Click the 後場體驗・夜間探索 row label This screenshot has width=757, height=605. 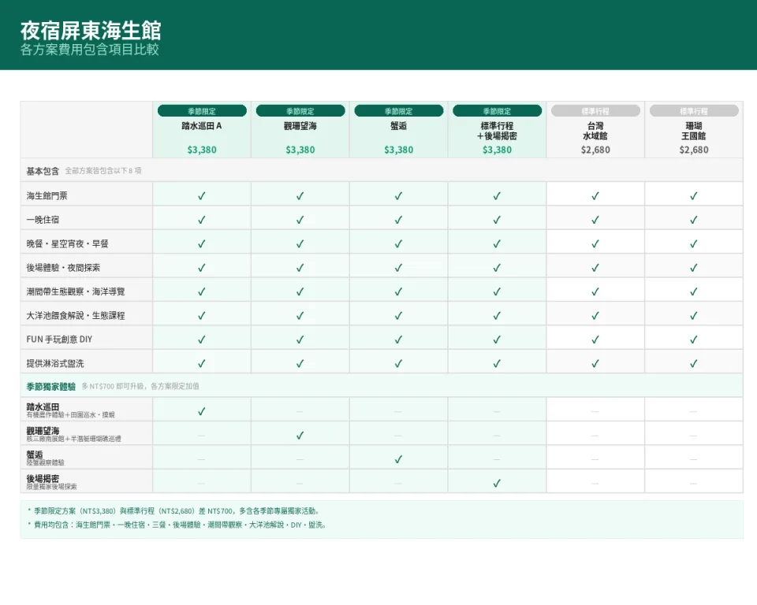63,268
